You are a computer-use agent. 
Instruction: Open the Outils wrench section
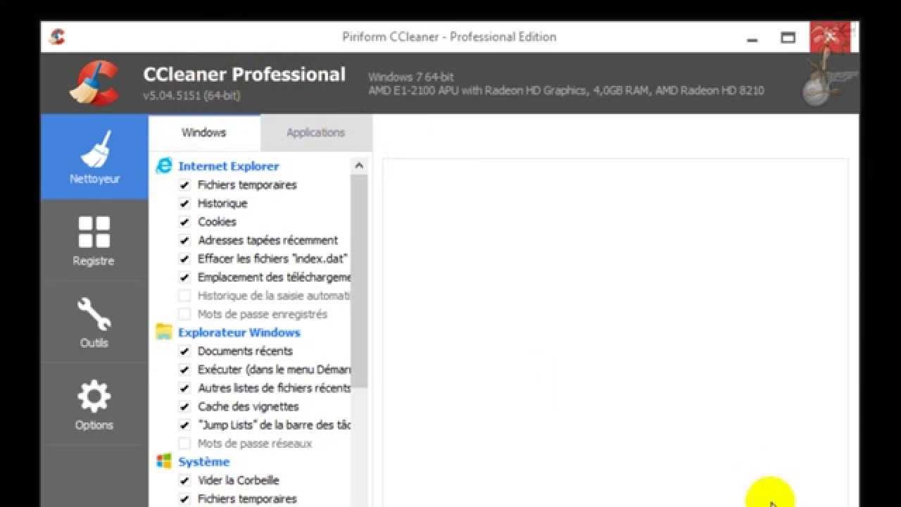[94, 323]
